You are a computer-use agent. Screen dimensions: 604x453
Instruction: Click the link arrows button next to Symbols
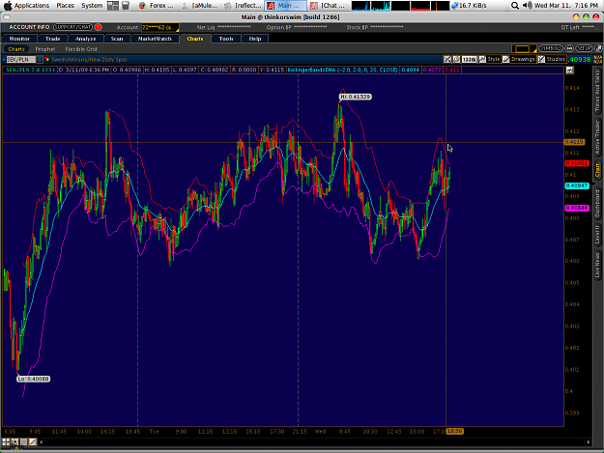pyautogui.click(x=569, y=48)
